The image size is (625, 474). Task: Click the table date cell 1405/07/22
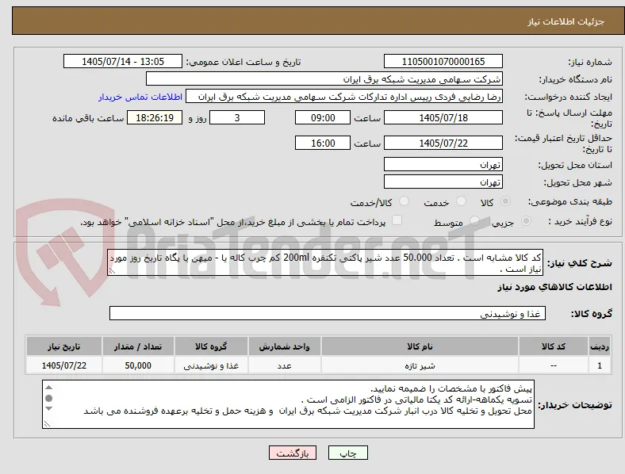(63, 365)
